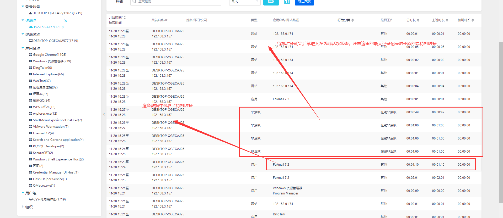Click the app icon beside 腾讯QQ(24)
The width and height of the screenshot is (503, 218).
(31, 100)
